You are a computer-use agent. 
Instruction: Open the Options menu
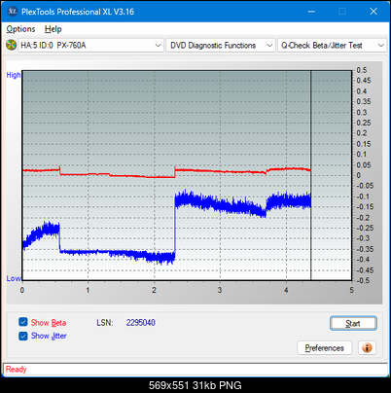point(20,29)
